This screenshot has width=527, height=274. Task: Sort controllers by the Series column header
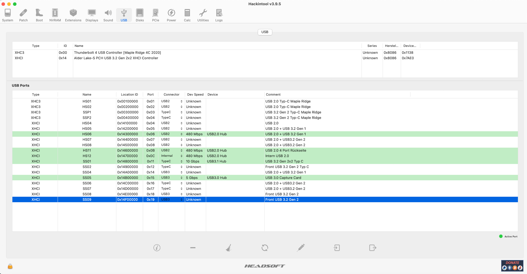tap(372, 46)
